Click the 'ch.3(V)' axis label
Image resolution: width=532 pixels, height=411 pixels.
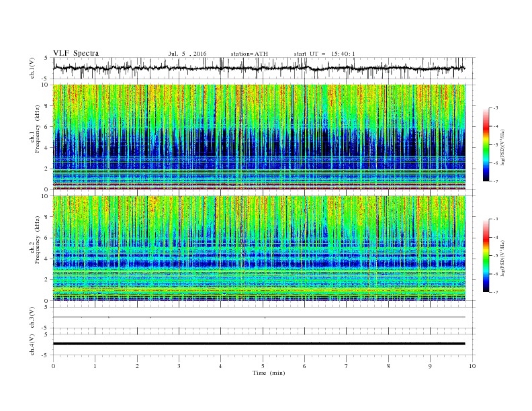pos(32,318)
